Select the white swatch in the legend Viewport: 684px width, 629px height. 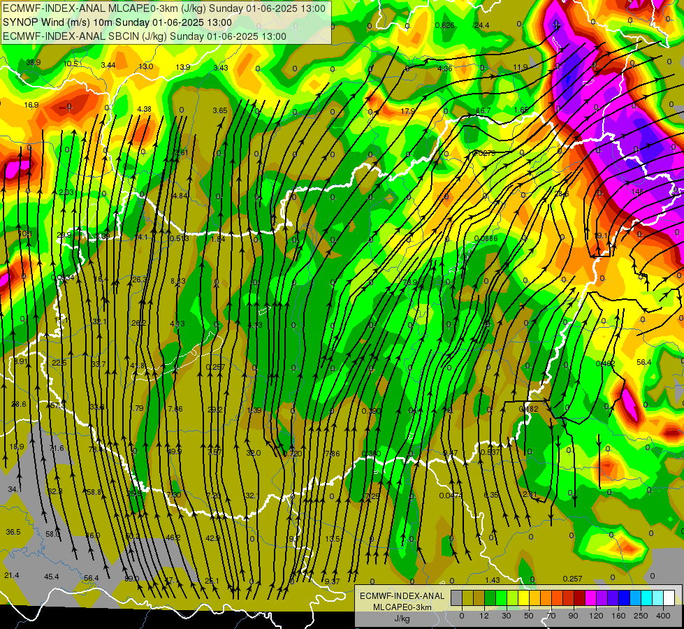coord(669,598)
